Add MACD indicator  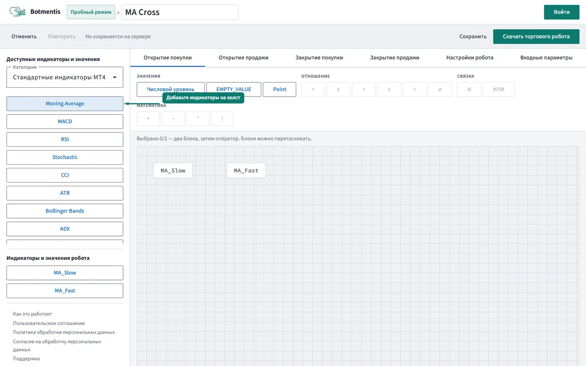point(65,121)
